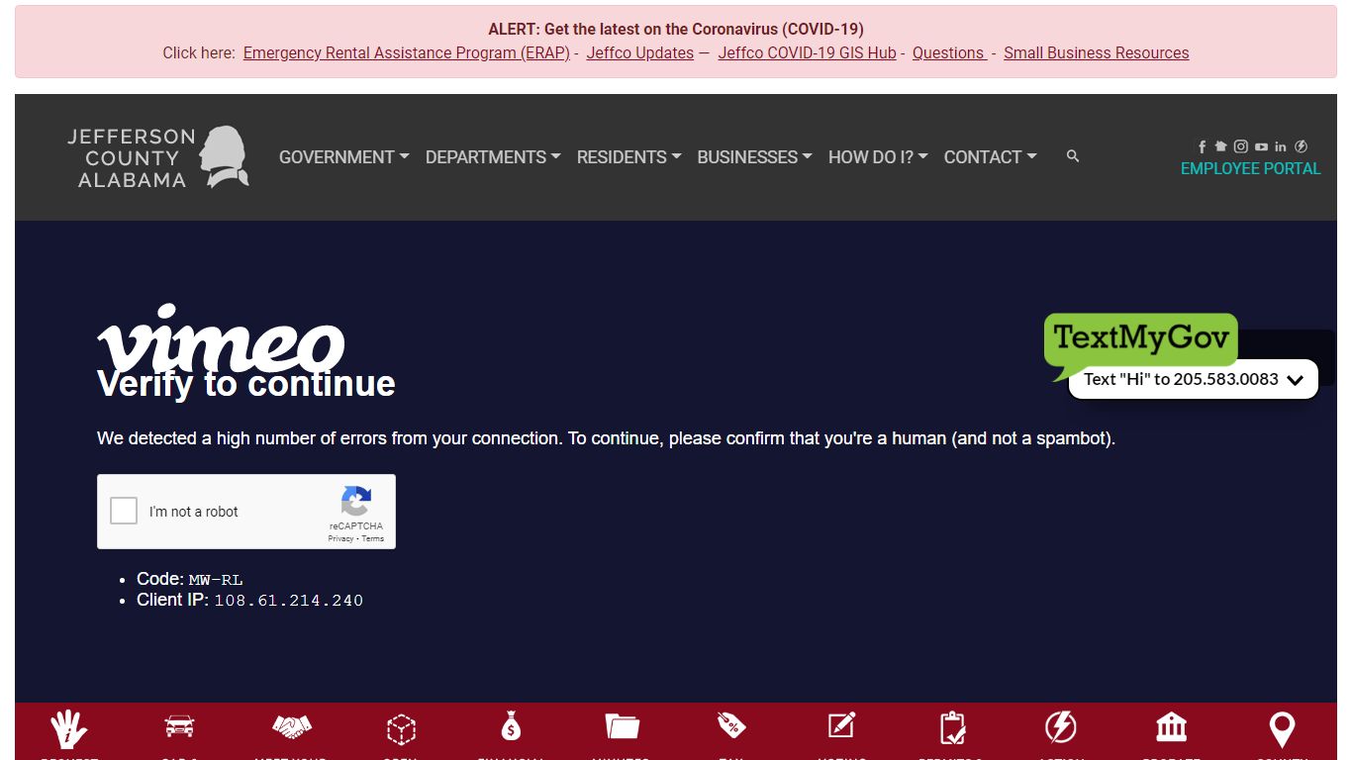Check the I'm not a robot box
Viewport: 1352px width, 760px height.
[x=124, y=511]
